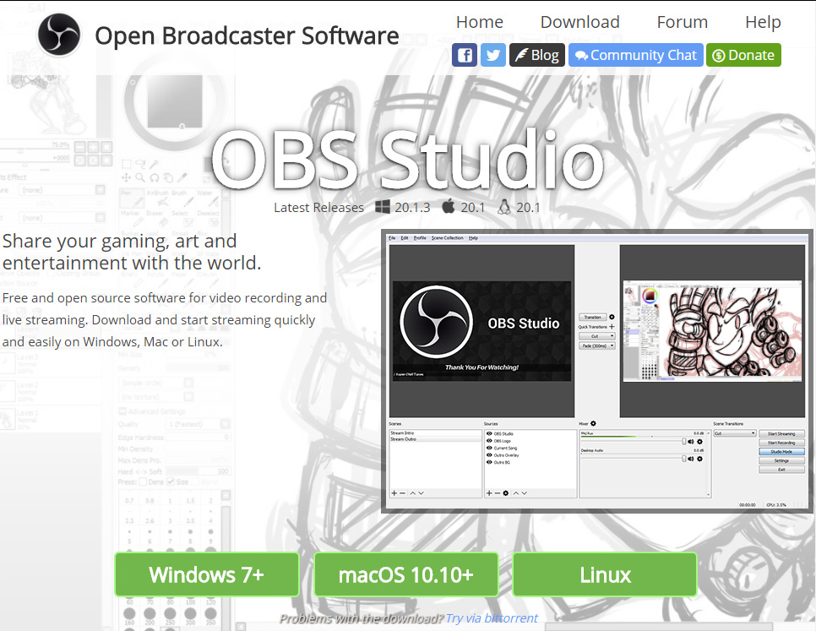Click the Exit button
Screen dimensions: 816x631
tap(781, 469)
